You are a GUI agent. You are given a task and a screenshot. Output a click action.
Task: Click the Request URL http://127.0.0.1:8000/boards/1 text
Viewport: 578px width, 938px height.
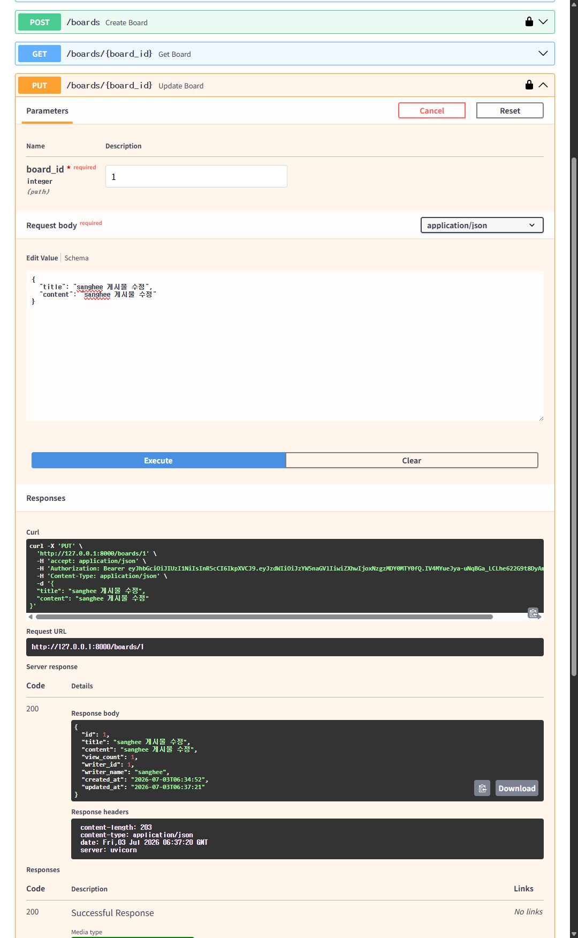tap(88, 647)
